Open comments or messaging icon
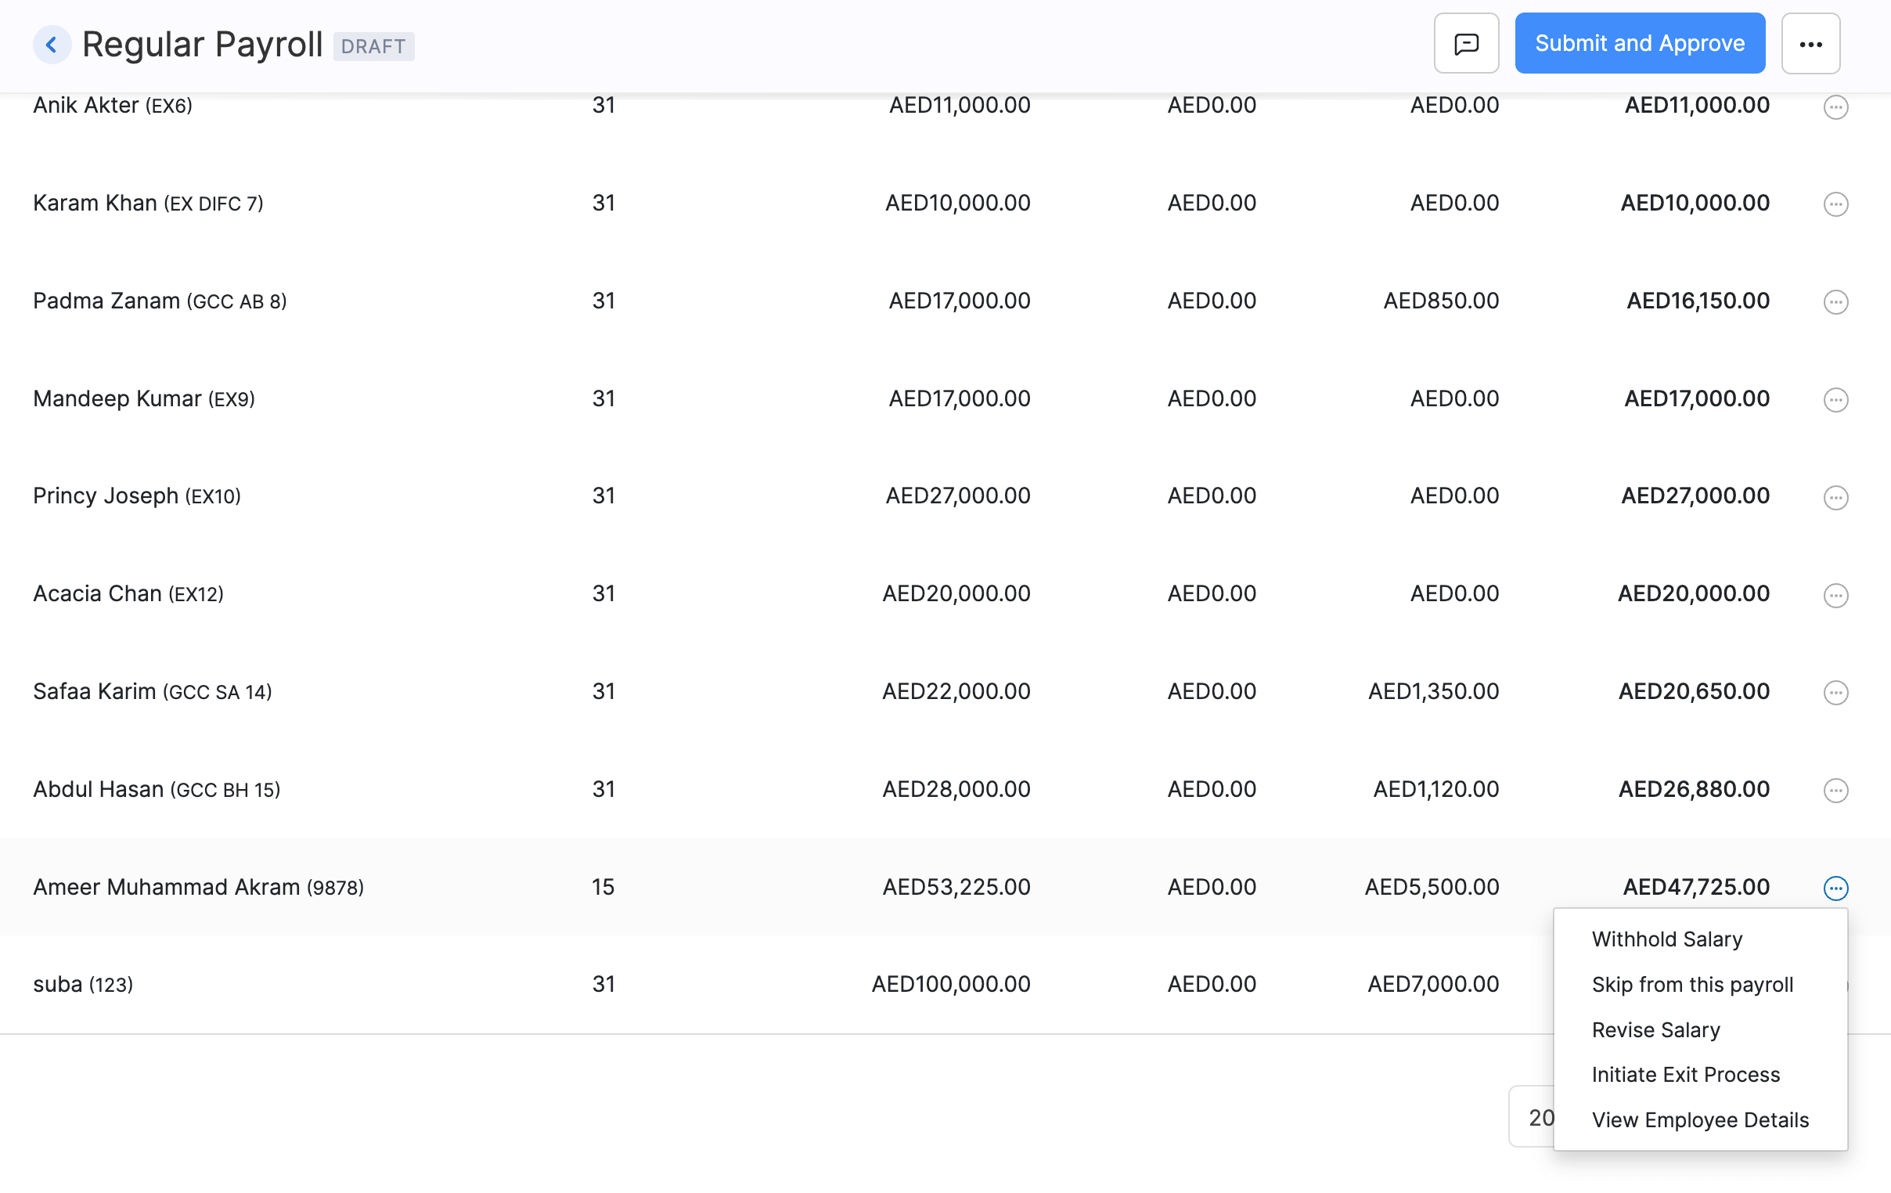This screenshot has width=1891, height=1193. pyautogui.click(x=1466, y=42)
